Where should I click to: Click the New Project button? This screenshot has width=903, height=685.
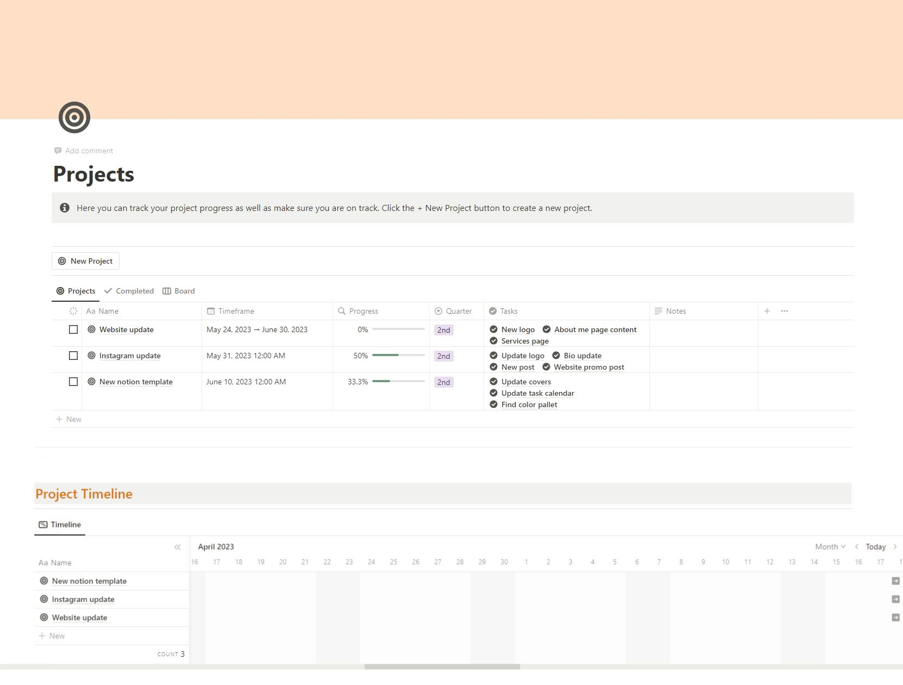[85, 261]
